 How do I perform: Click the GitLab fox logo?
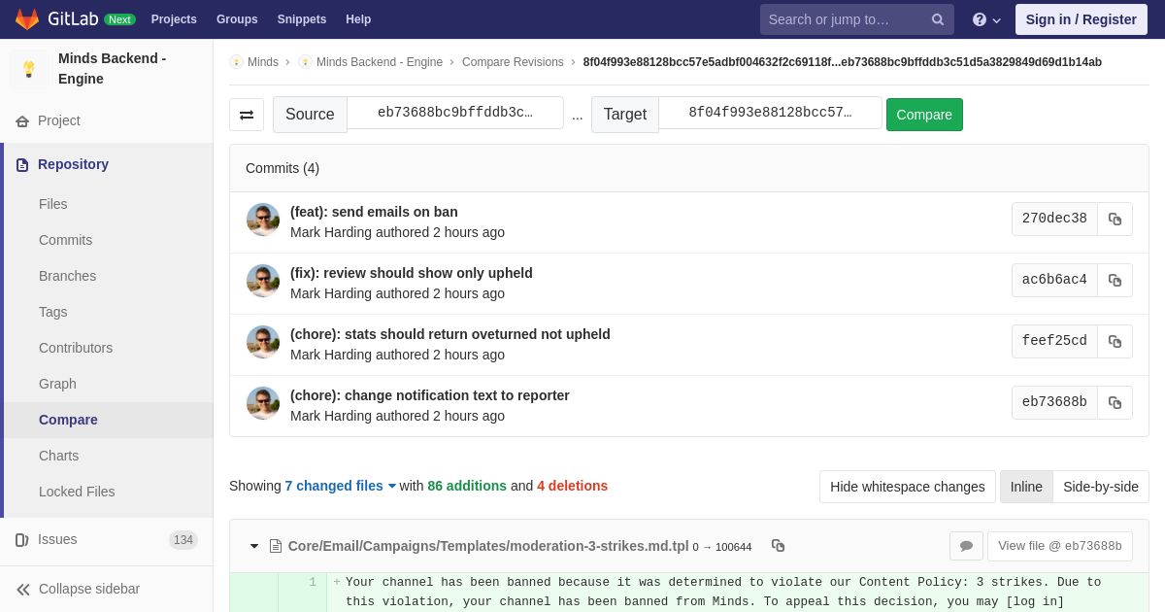(27, 19)
